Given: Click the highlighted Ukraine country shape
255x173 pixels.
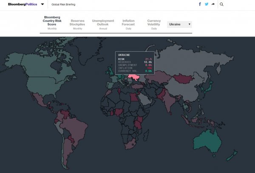Looking at the screenshot, I should point(134,77).
